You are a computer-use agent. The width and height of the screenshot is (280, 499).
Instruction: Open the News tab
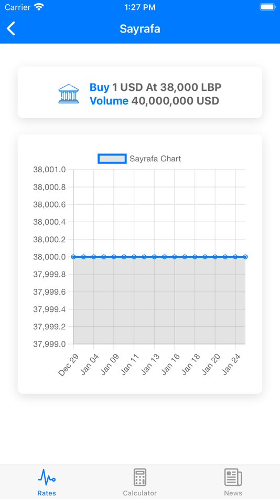tap(233, 482)
